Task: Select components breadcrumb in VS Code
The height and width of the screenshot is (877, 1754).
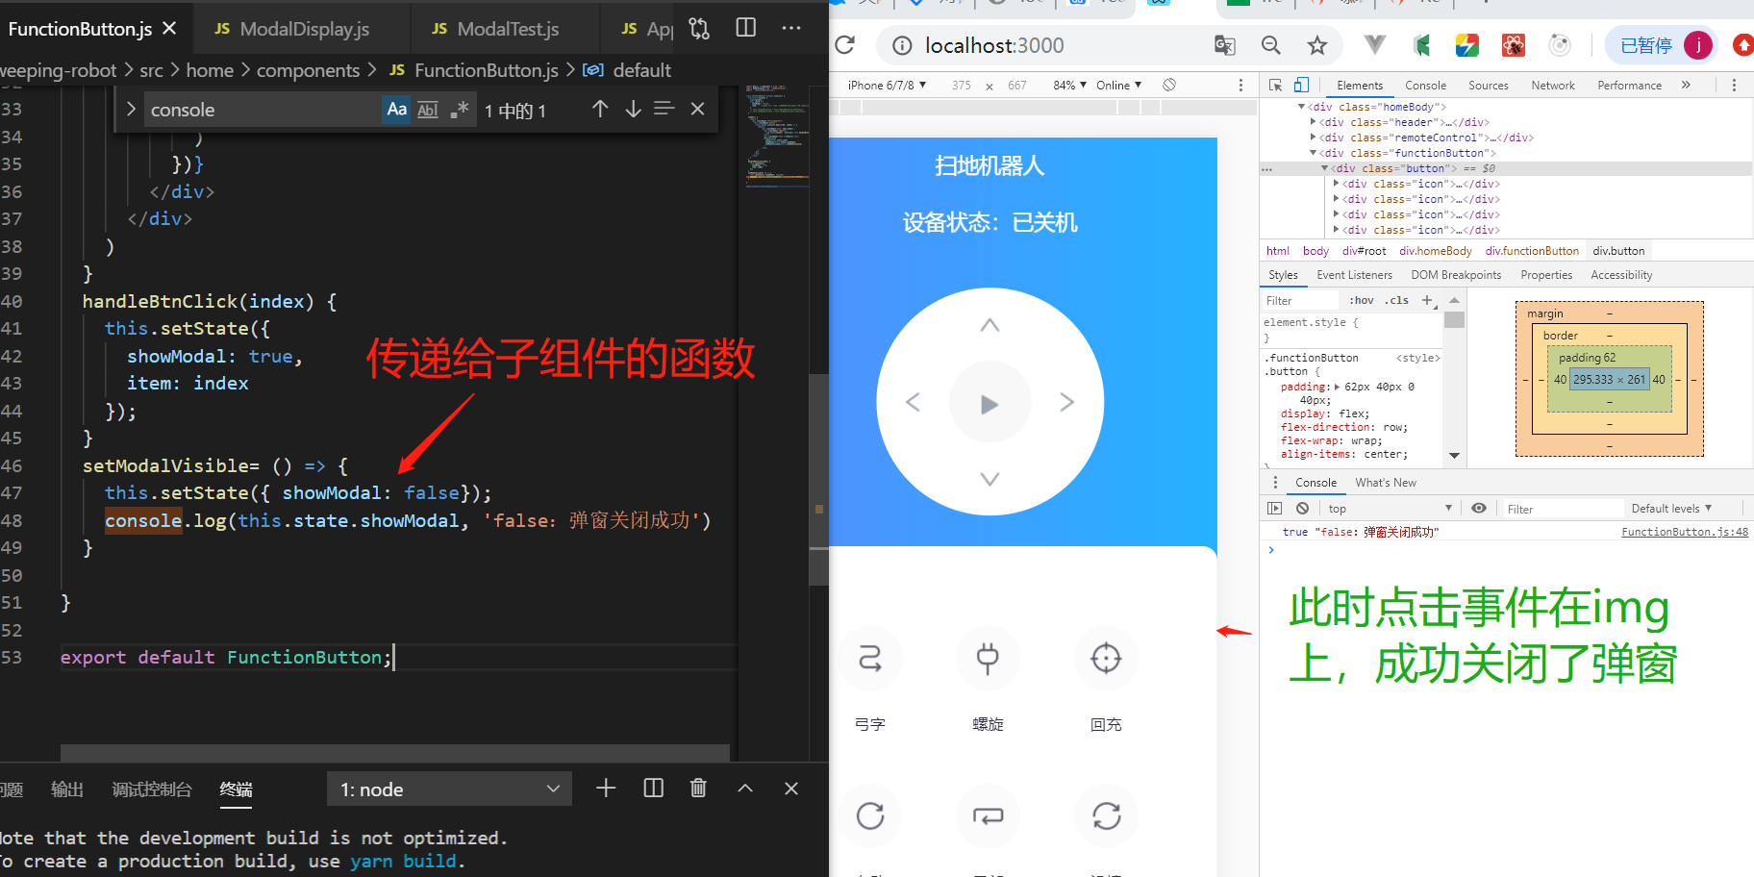Action: pos(308,70)
